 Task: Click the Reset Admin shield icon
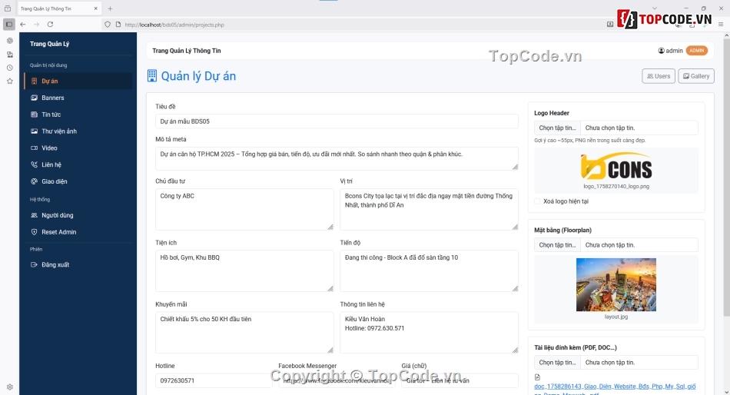34,232
